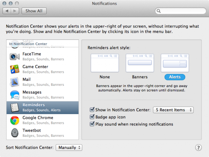Select the Banners label under alert style
The height and width of the screenshot is (157, 209).
[140, 77]
